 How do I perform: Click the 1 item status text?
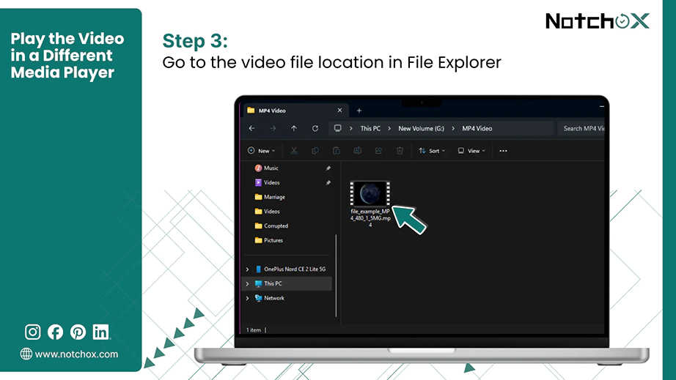point(254,330)
